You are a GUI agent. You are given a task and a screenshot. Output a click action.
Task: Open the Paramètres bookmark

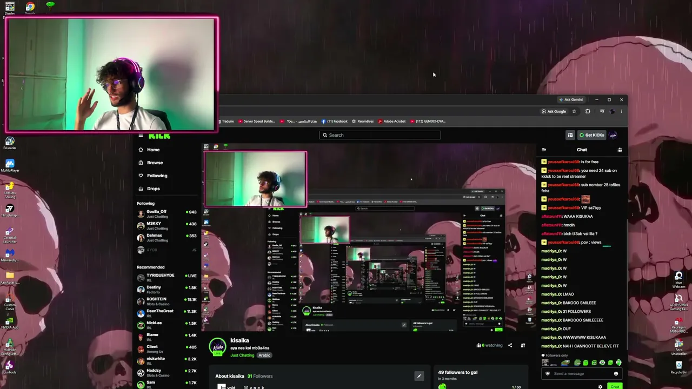coord(363,121)
